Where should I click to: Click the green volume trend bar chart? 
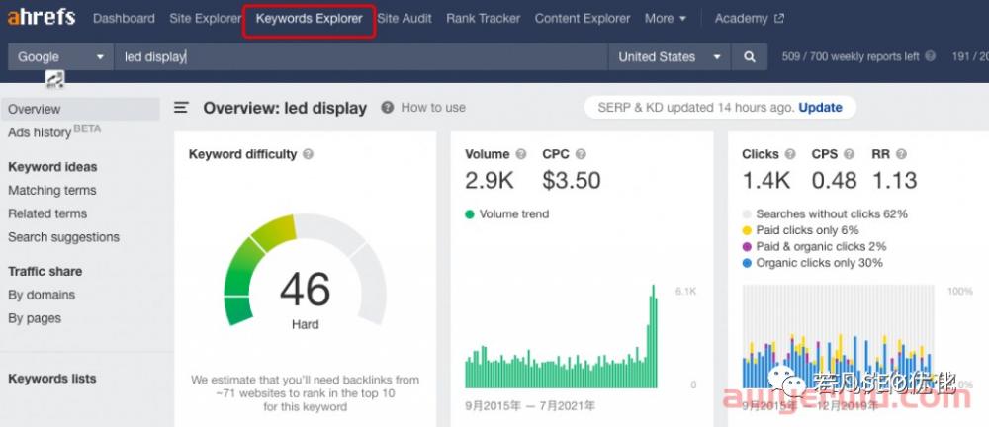click(x=562, y=336)
